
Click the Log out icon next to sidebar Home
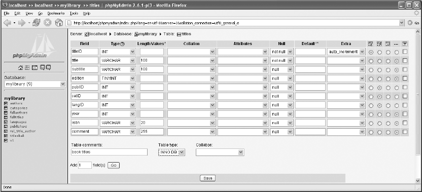[x=27, y=67]
